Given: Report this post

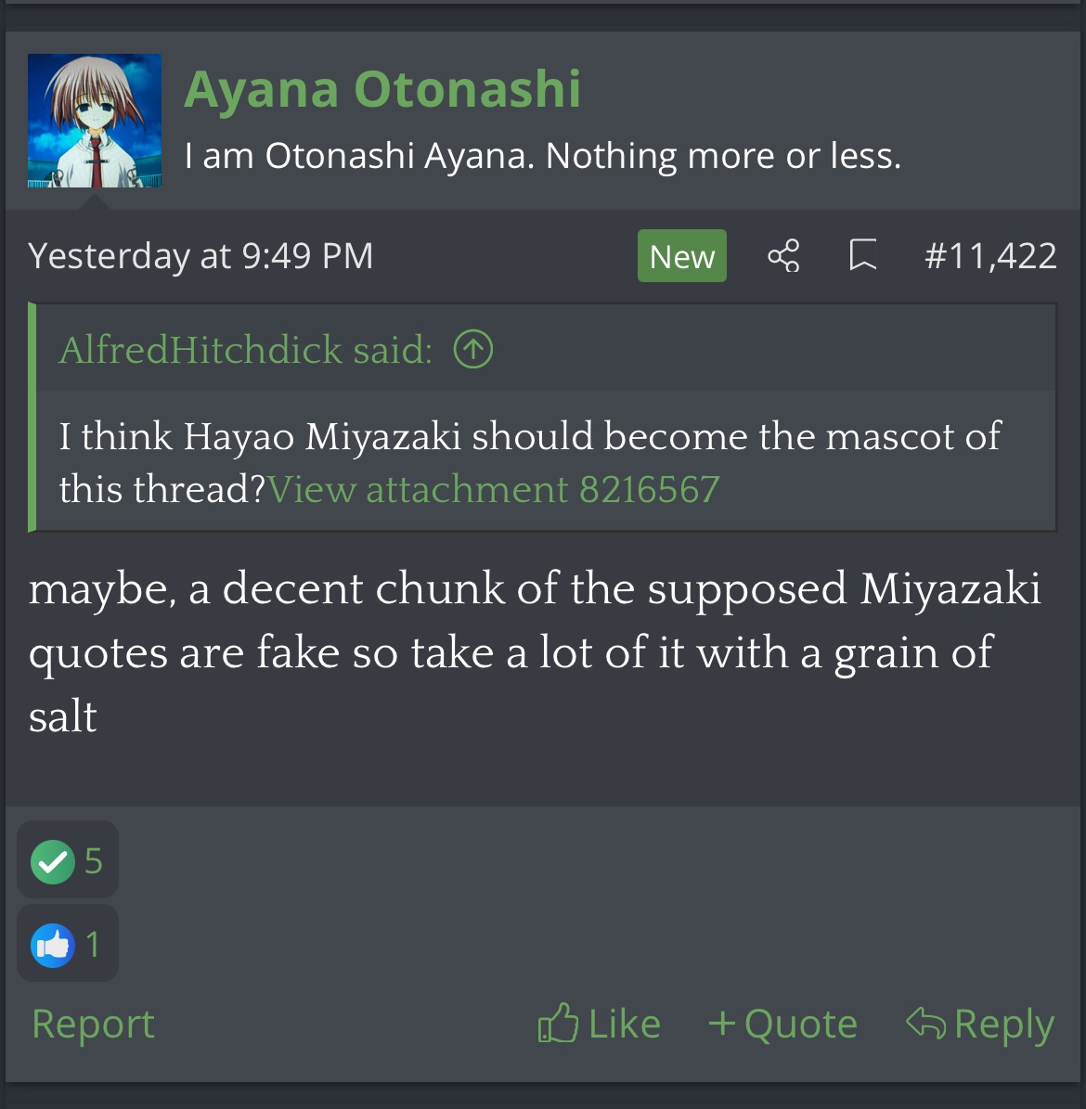Looking at the screenshot, I should coord(93,1025).
